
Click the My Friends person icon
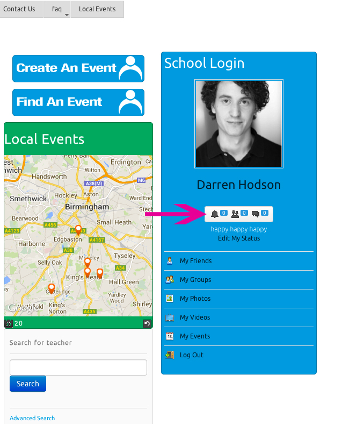coord(170,261)
